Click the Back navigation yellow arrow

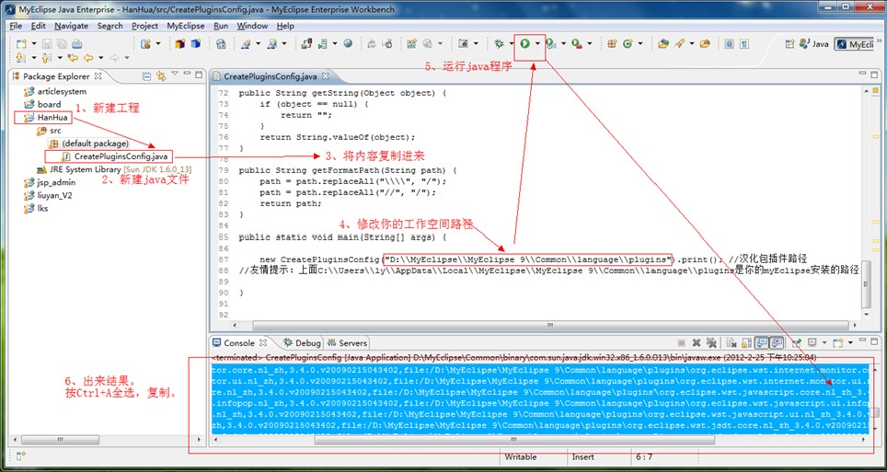[x=88, y=58]
